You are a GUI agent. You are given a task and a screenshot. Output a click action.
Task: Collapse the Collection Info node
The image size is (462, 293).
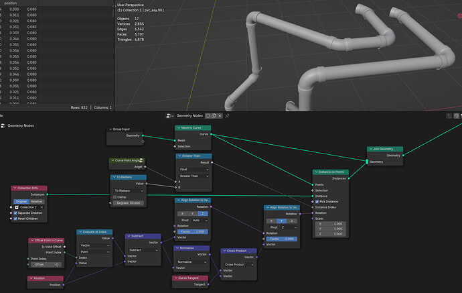(15, 188)
